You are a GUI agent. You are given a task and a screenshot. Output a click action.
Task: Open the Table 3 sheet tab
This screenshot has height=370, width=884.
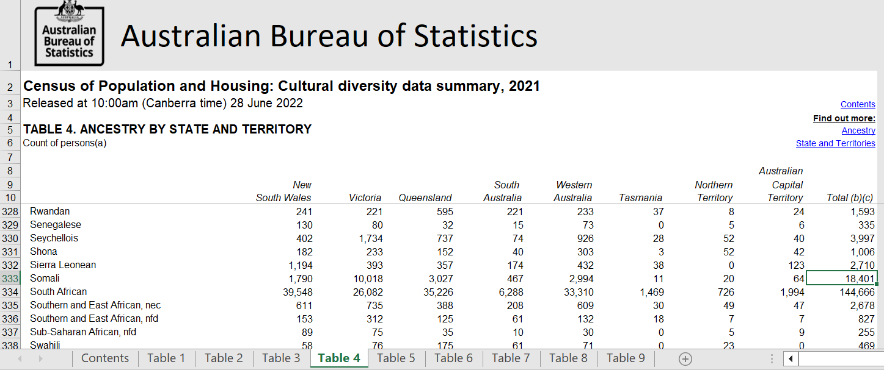(281, 358)
